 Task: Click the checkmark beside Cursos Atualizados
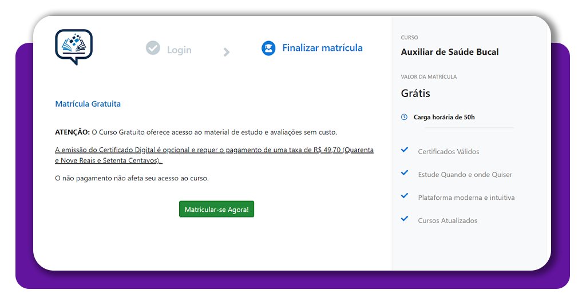tap(405, 219)
